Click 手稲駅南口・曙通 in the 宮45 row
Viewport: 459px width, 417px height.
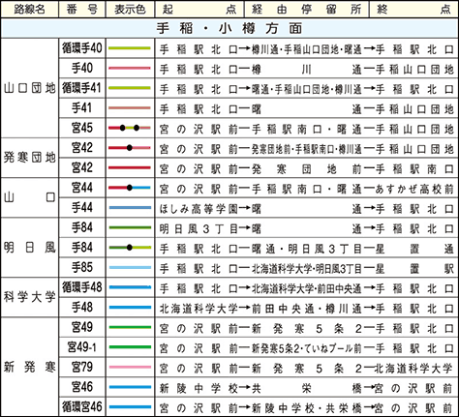[x=307, y=130]
